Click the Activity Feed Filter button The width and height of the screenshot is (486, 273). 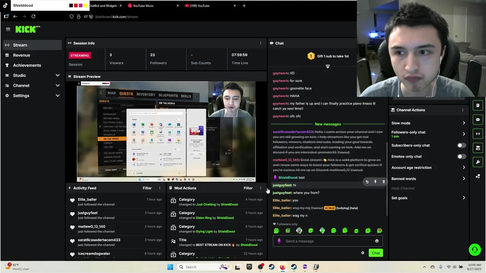147,188
